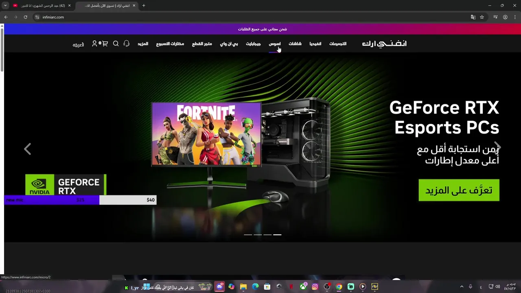Viewport: 521px width, 293px height.
Task: Click the microphone tray icon
Action: point(471,286)
